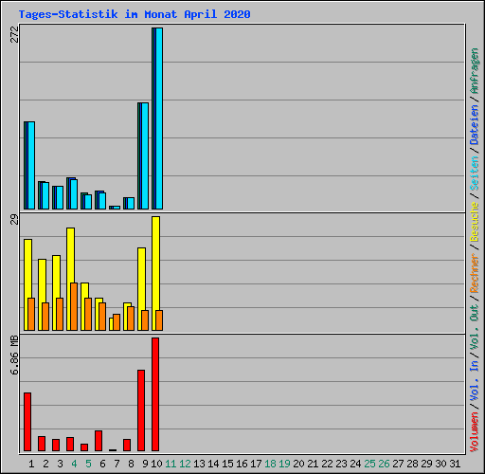Select the Anfragen legend text
The height and width of the screenshot is (474, 485).
pos(475,71)
